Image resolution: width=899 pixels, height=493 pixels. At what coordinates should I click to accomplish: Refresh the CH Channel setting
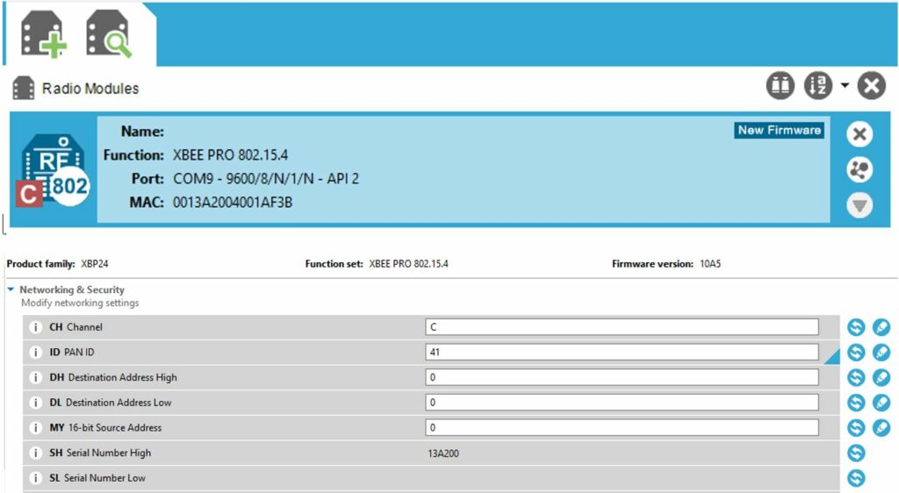856,327
